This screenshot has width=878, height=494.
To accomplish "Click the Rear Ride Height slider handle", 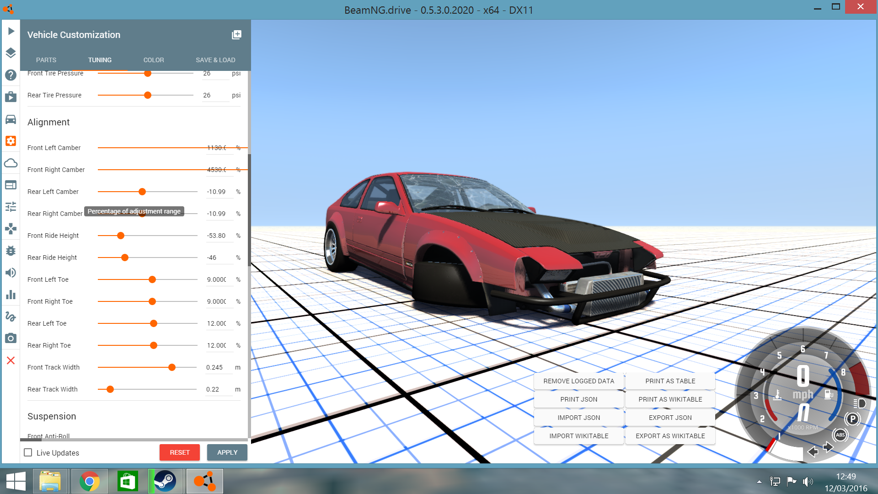I will click(x=125, y=258).
